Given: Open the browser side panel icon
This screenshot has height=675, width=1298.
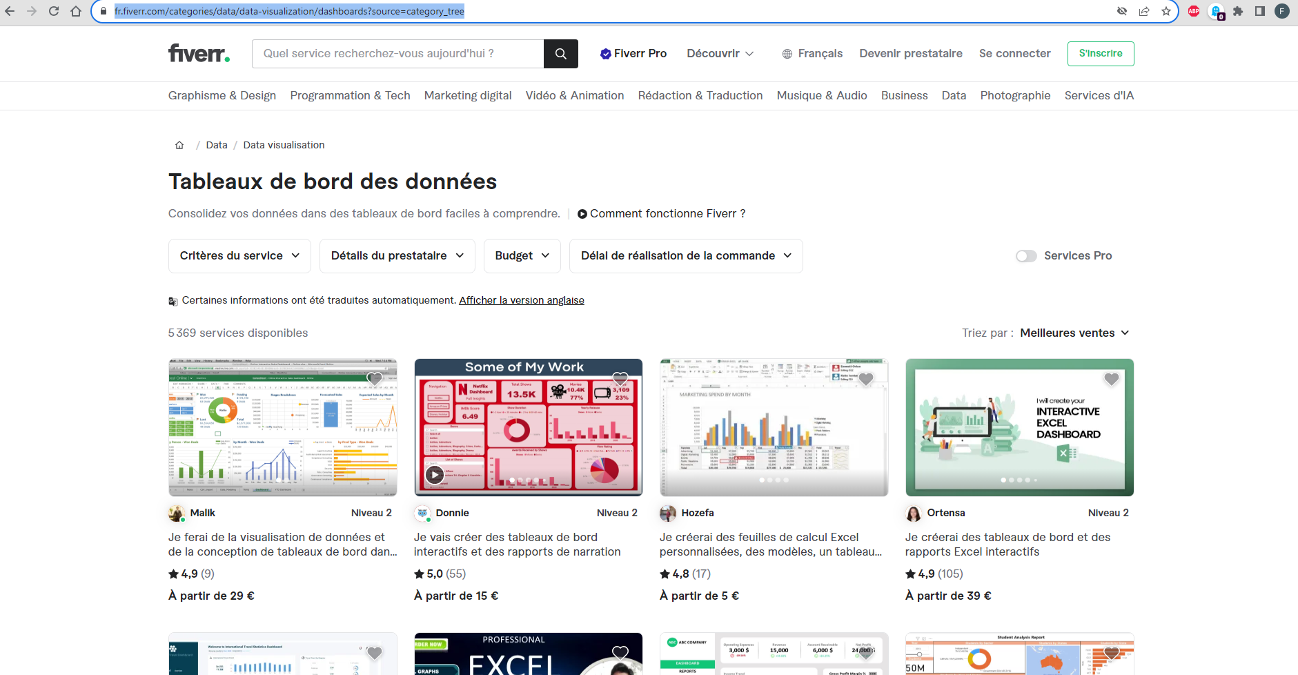Looking at the screenshot, I should pyautogui.click(x=1260, y=11).
